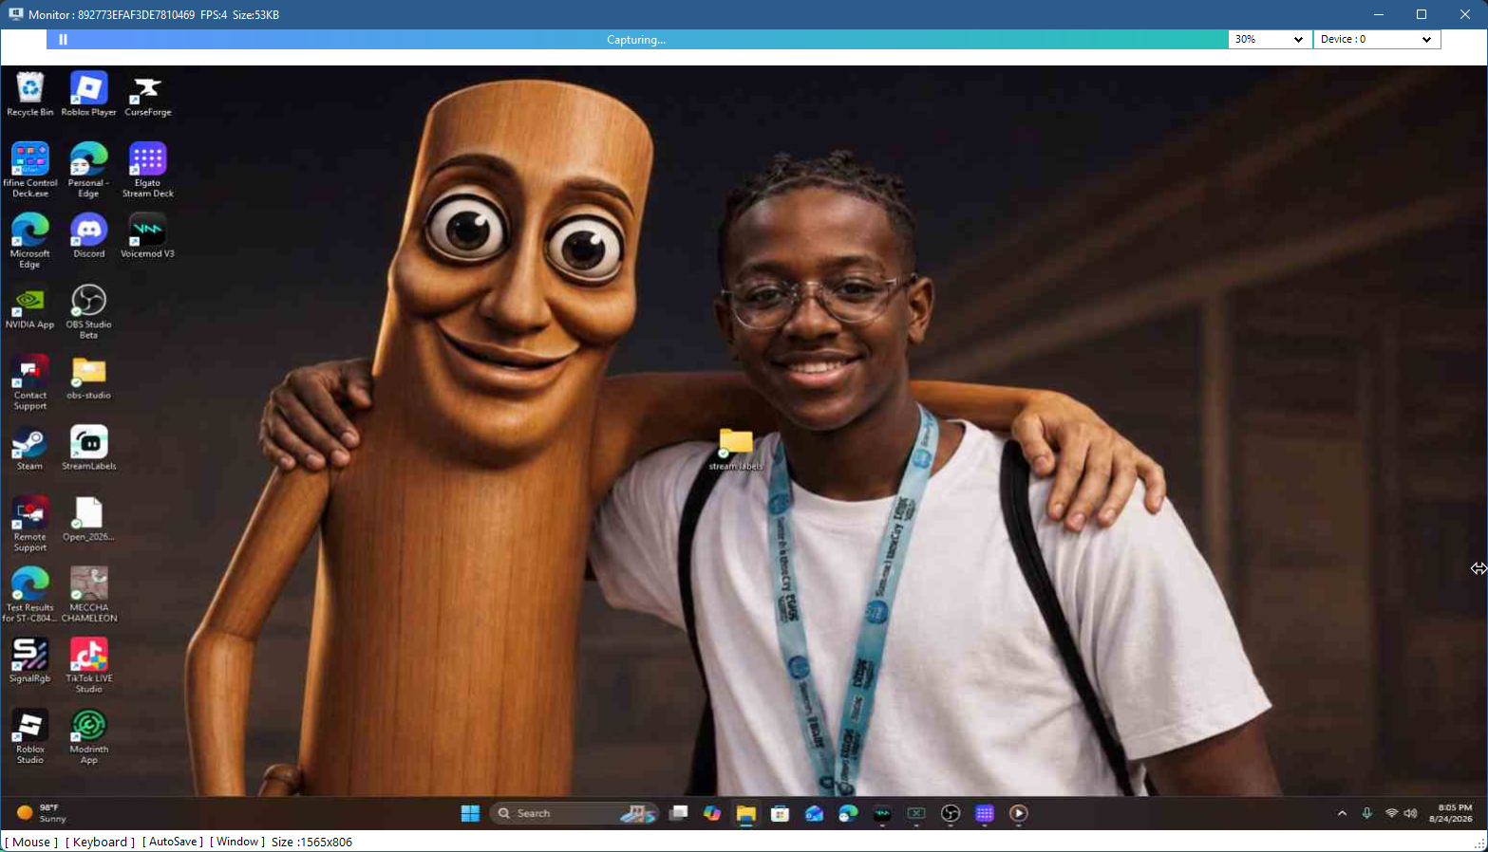Image resolution: width=1488 pixels, height=852 pixels.
Task: Click the Capturing... progress bar
Action: coord(636,40)
